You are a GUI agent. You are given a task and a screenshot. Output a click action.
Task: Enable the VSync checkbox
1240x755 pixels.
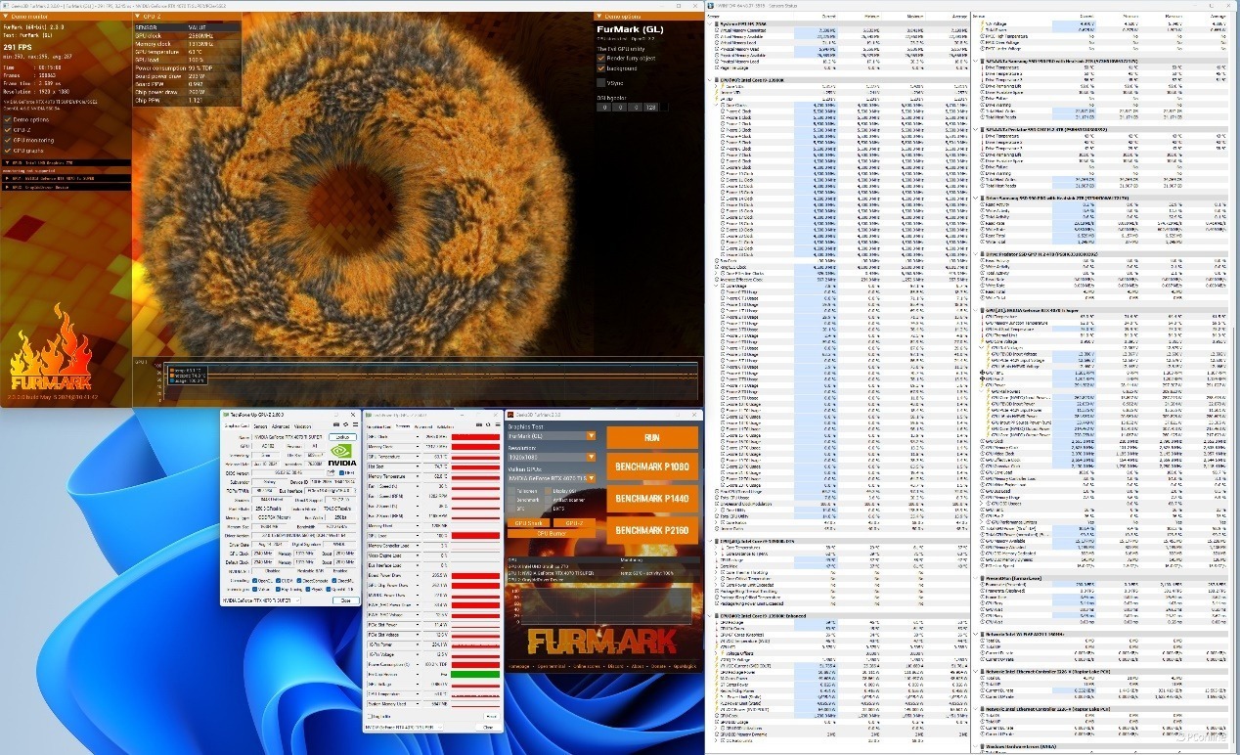tap(601, 82)
